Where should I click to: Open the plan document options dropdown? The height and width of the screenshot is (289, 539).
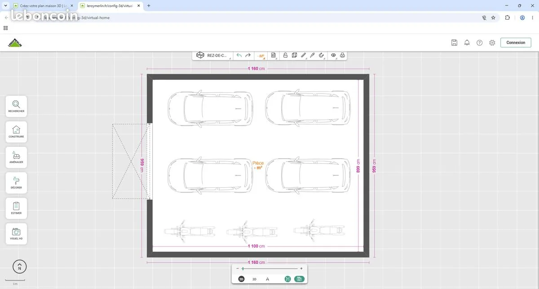[x=274, y=56]
